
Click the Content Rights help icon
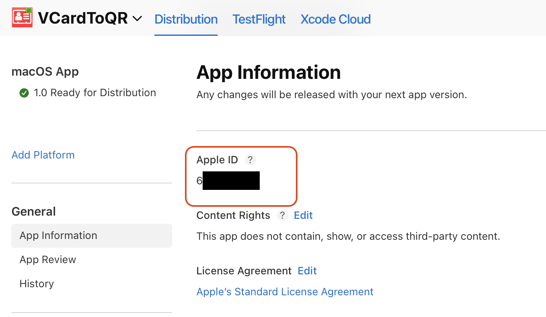click(x=283, y=216)
